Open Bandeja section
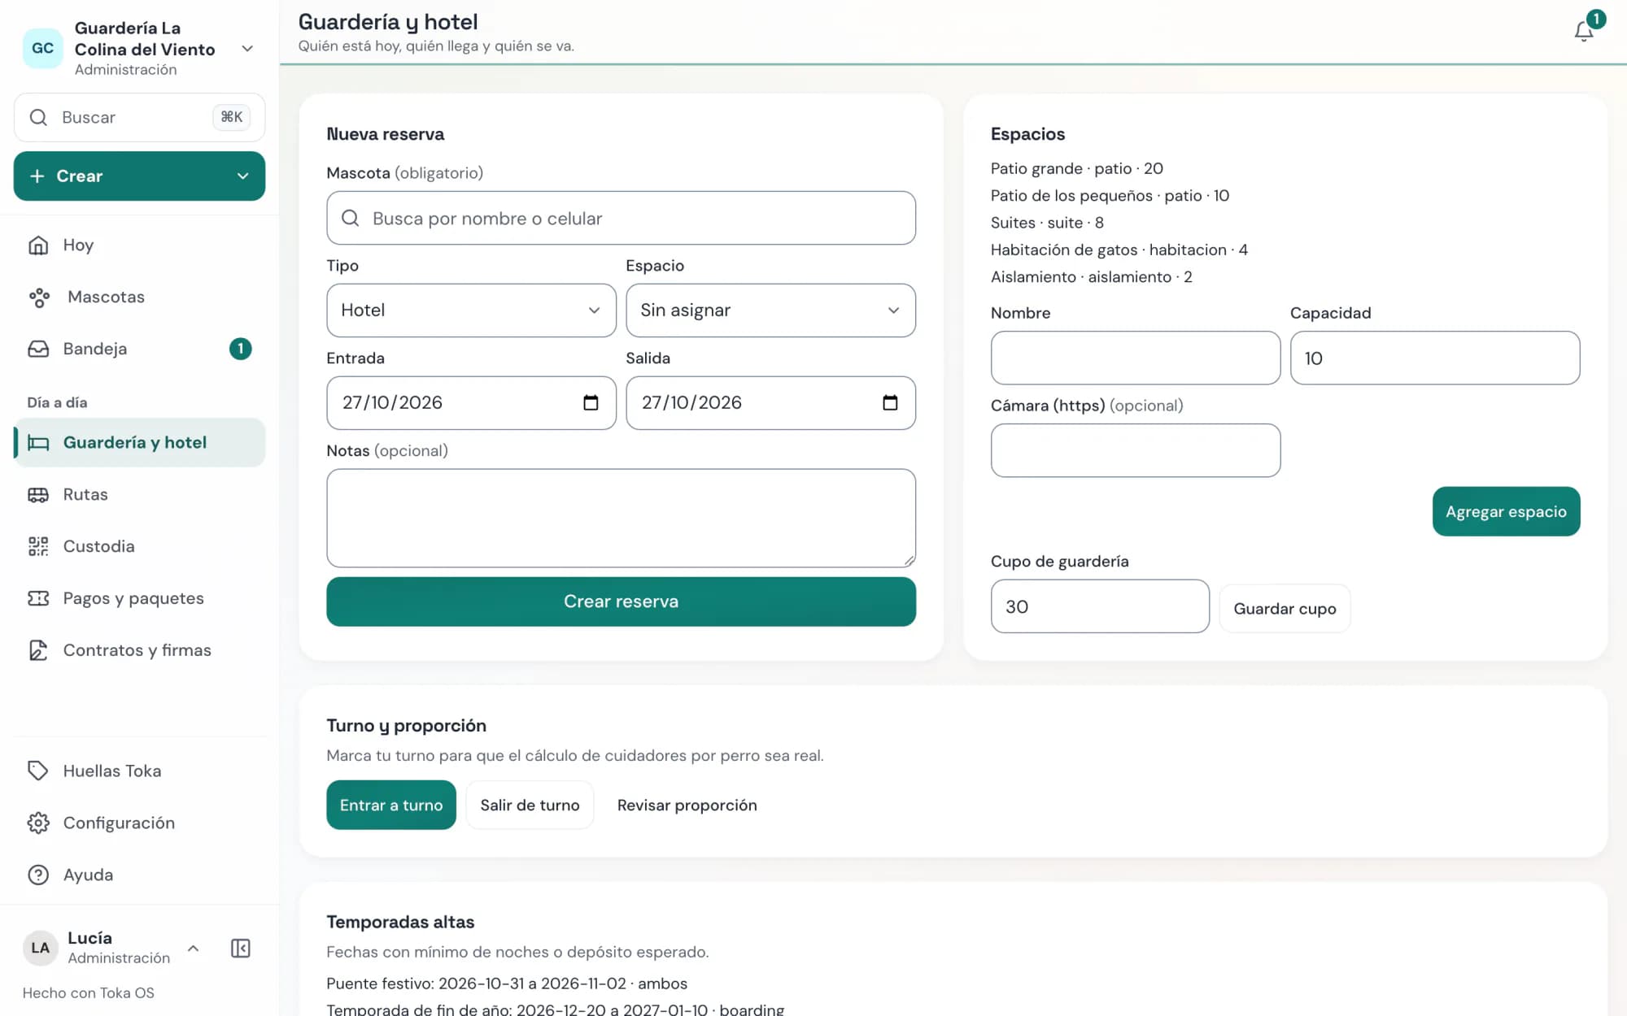Image resolution: width=1627 pixels, height=1016 pixels. [139, 349]
